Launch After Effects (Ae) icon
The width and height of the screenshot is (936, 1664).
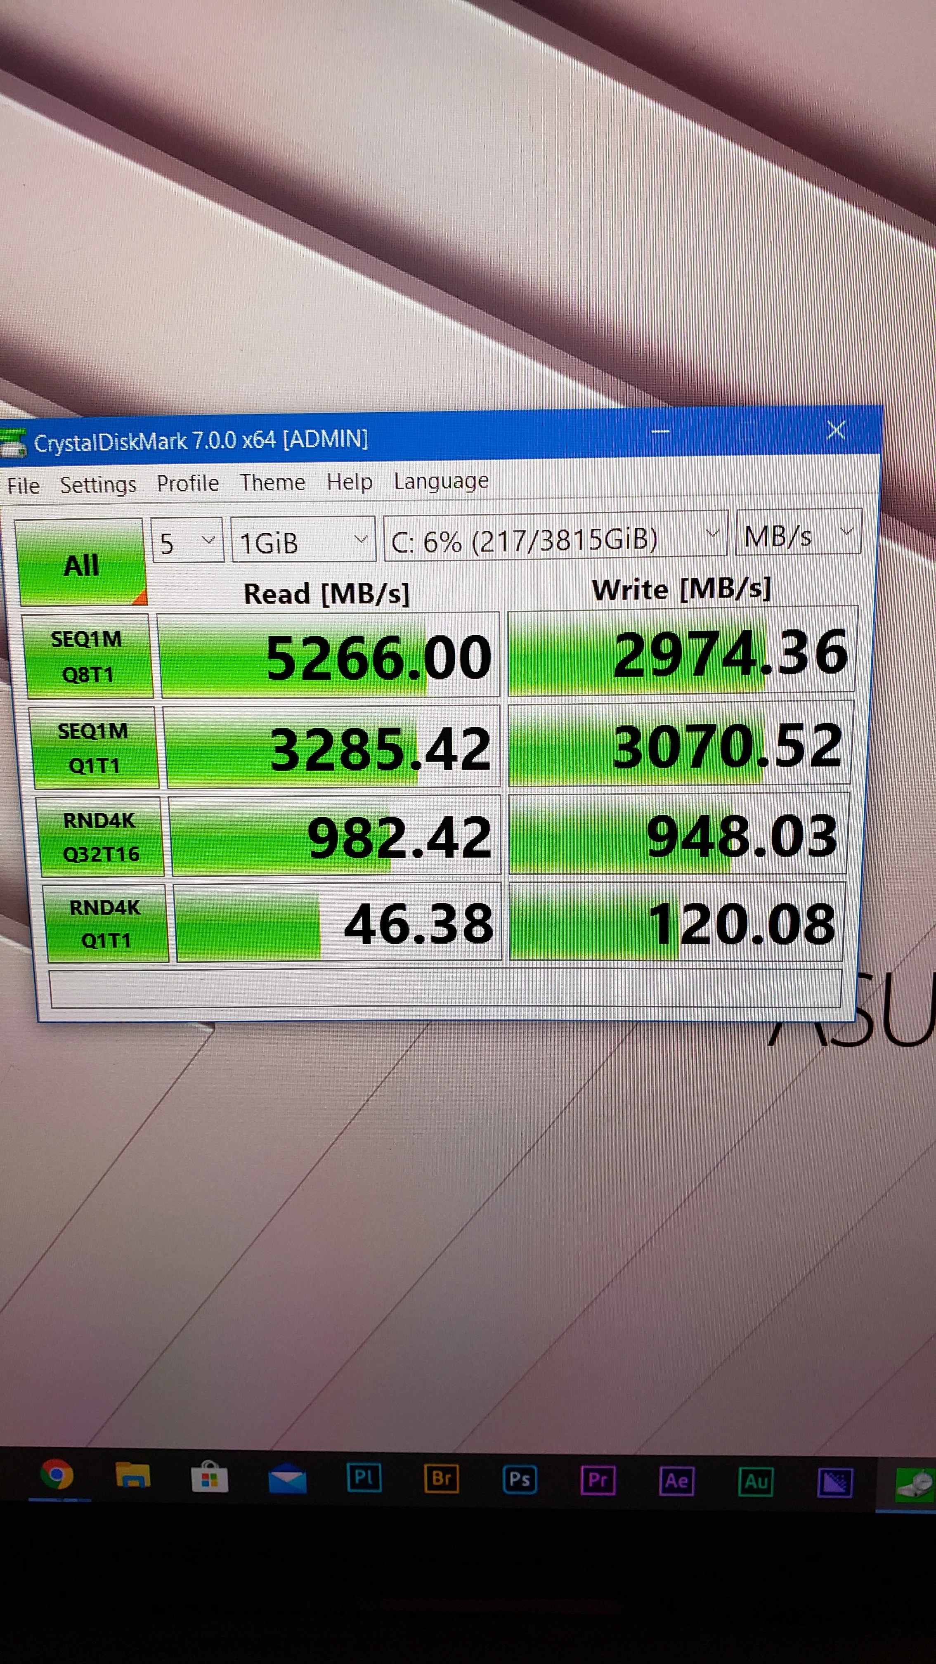click(676, 1480)
